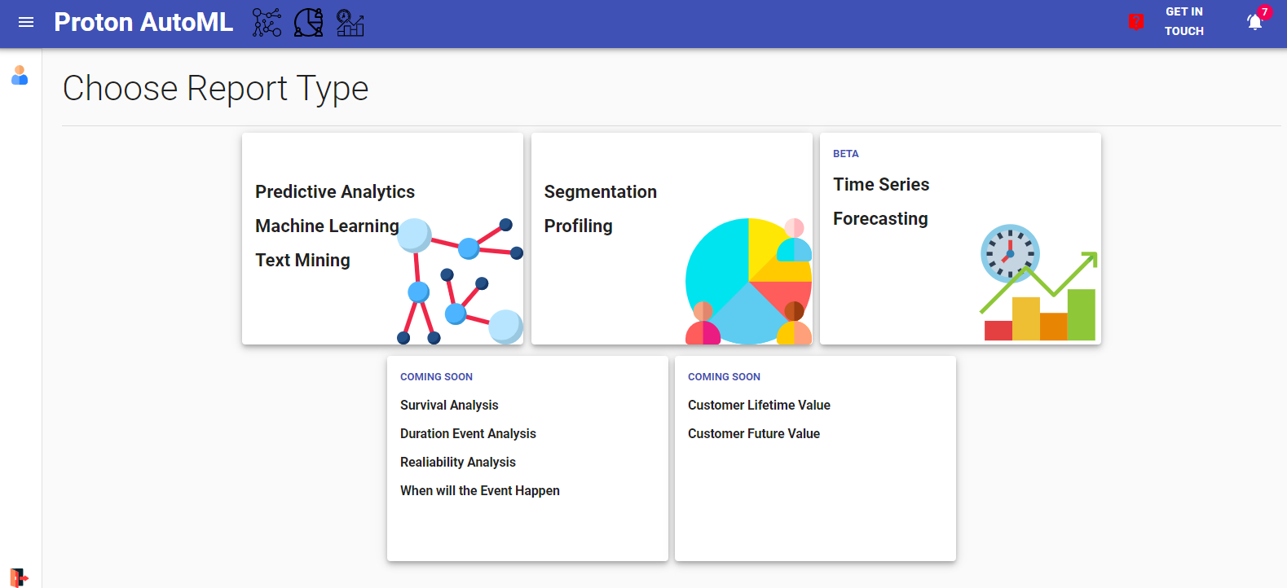Click the network graph icon in header
Screen dimensions: 1287x588
pyautogui.click(x=267, y=23)
